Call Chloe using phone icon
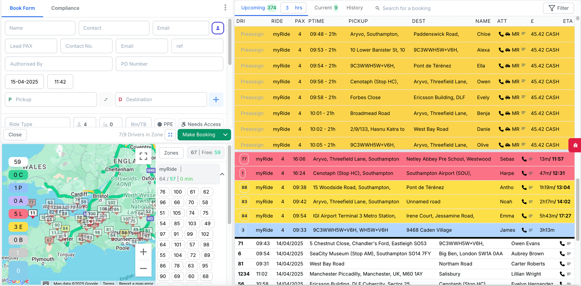Viewport: 581px width, 286px height. [501, 34]
